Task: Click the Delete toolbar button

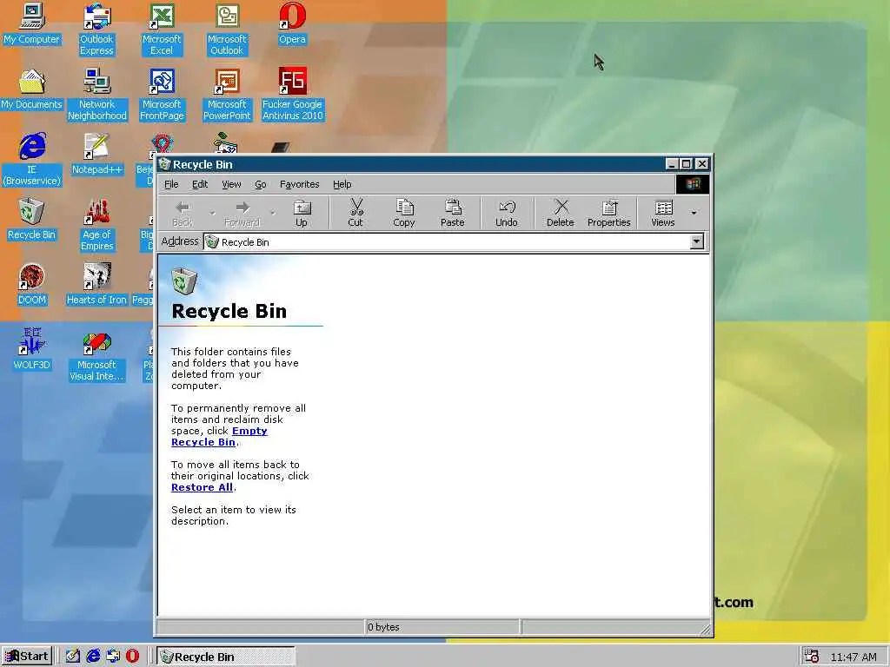Action: (x=561, y=213)
